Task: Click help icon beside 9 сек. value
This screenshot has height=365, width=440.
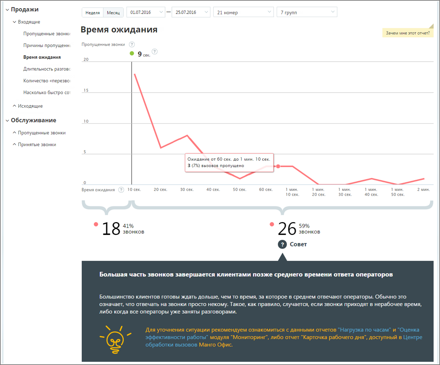Action: point(154,52)
